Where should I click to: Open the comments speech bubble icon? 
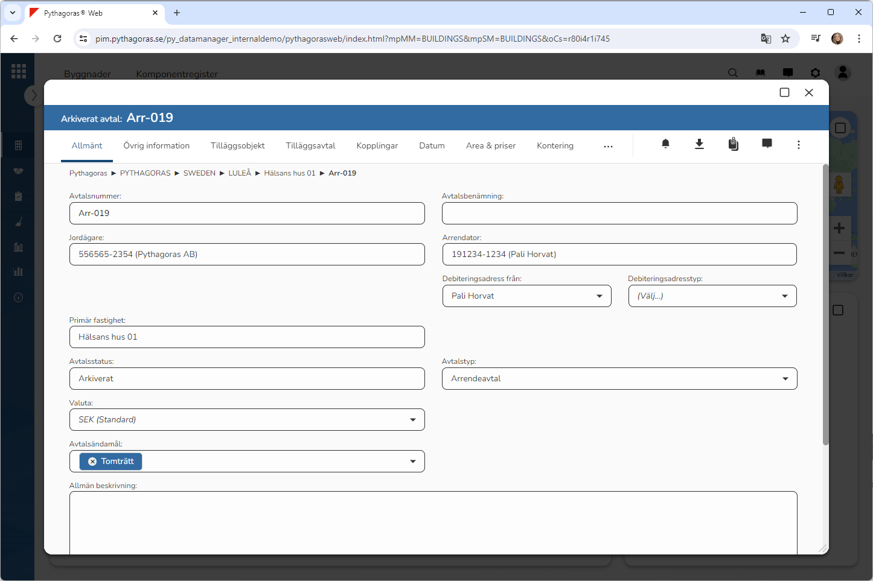point(767,144)
